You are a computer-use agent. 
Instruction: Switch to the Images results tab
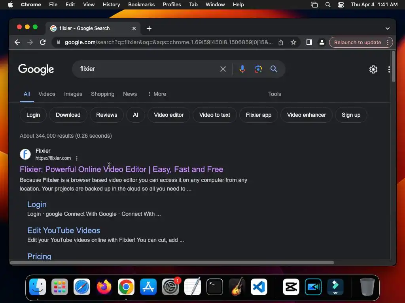(x=73, y=94)
